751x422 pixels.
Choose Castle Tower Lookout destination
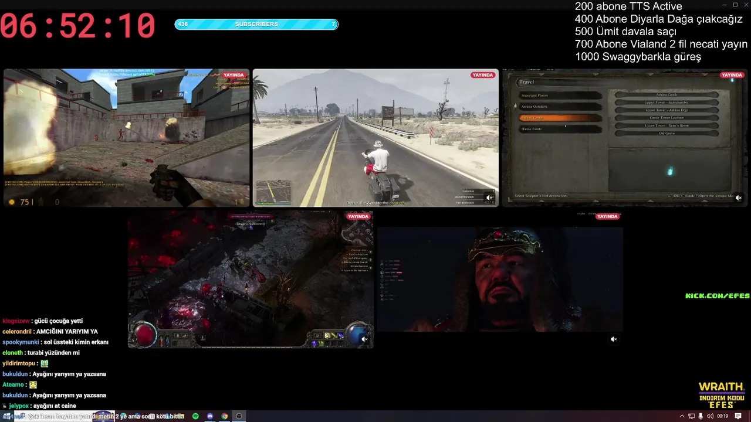pyautogui.click(x=667, y=118)
